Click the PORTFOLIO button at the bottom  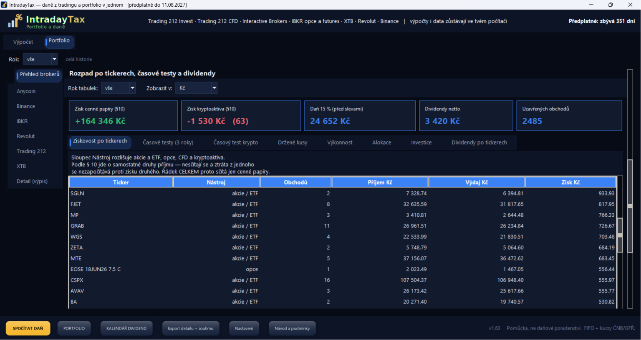coord(74,328)
